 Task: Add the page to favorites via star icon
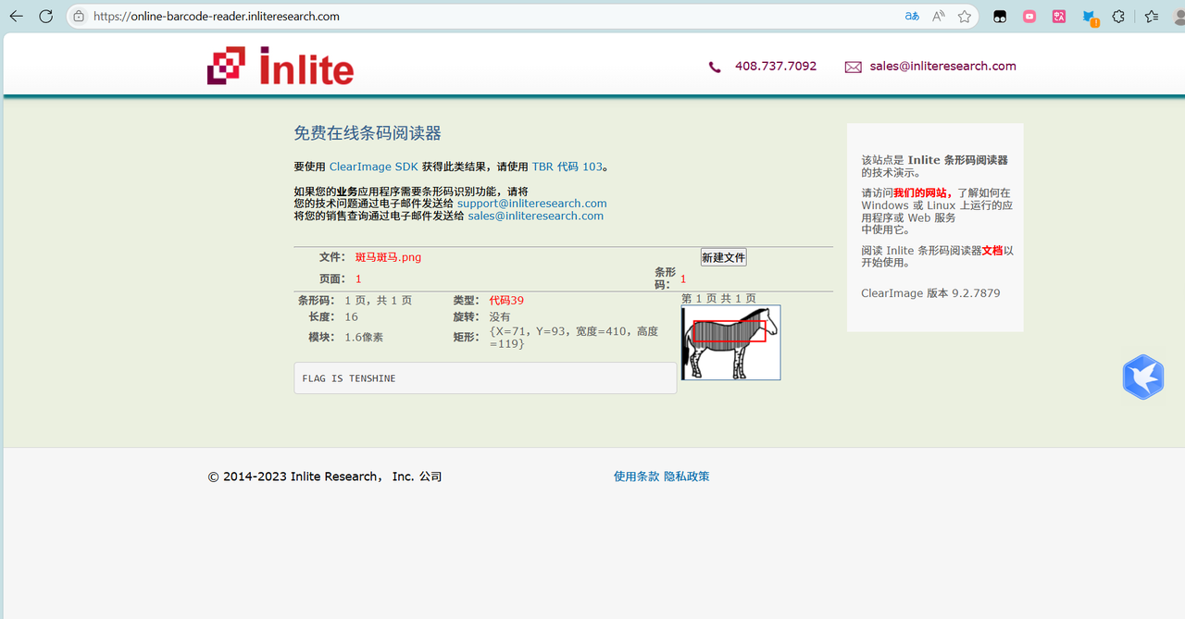(x=965, y=16)
